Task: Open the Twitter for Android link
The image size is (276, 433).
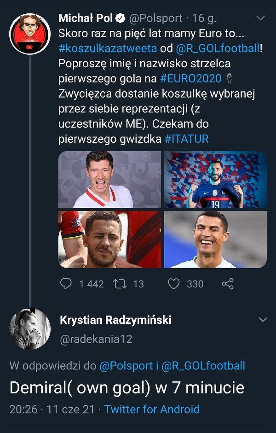Action: point(152,409)
